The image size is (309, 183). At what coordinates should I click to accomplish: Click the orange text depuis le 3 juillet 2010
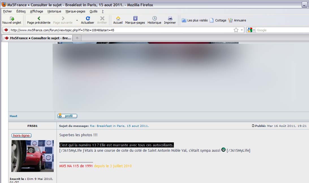[113, 166]
